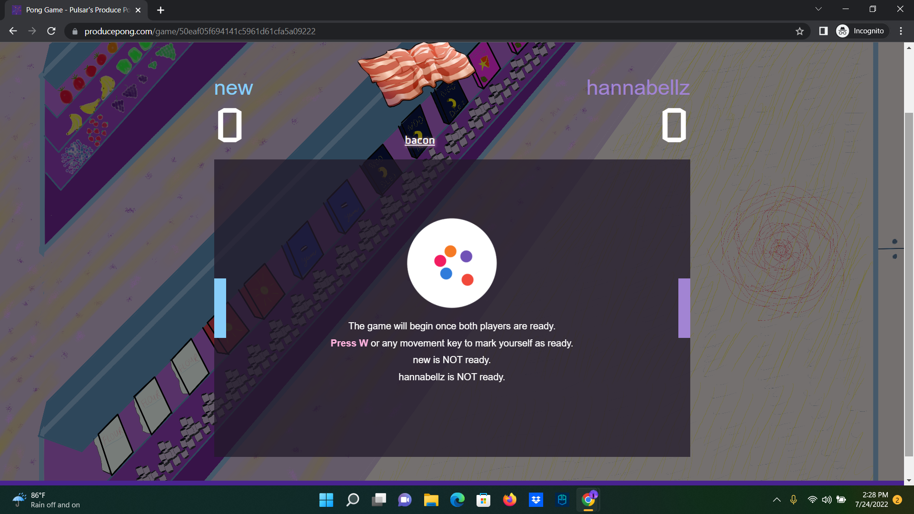
Task: Click the round loading spinner logo
Action: [x=452, y=263]
